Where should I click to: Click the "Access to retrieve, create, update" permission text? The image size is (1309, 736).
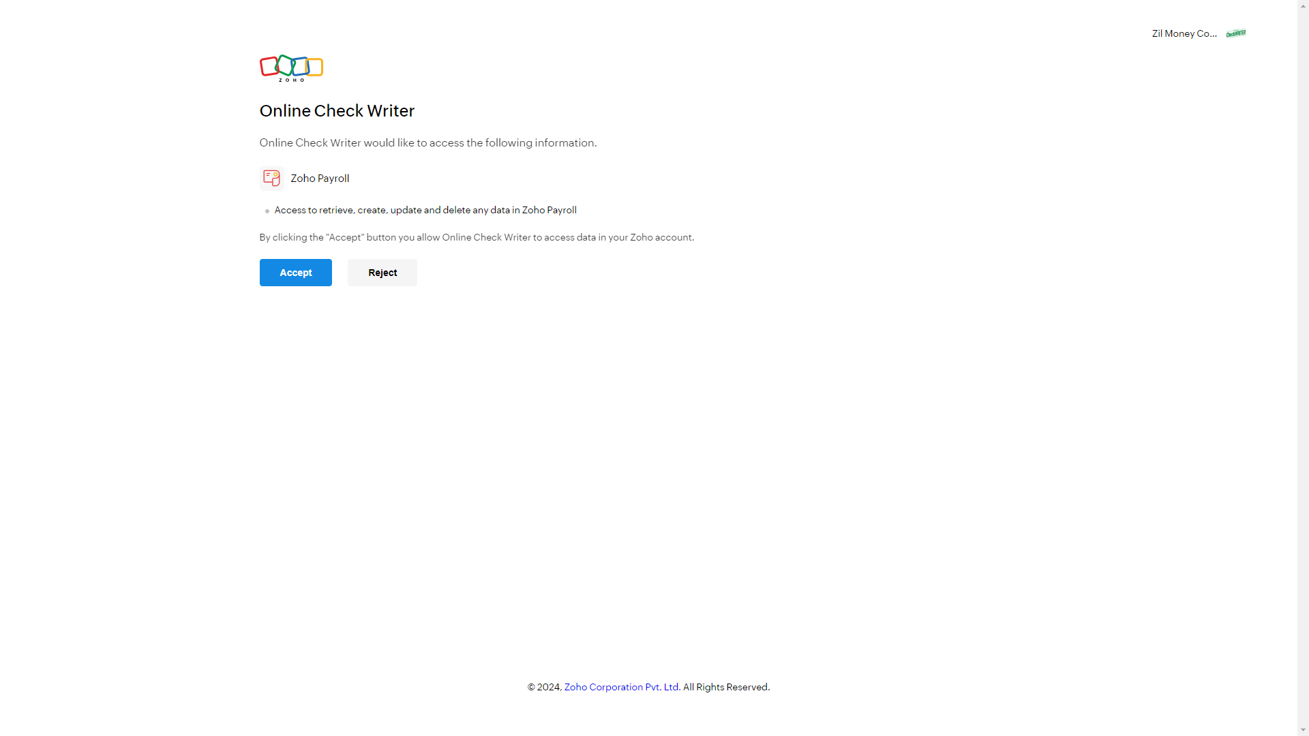pyautogui.click(x=425, y=210)
